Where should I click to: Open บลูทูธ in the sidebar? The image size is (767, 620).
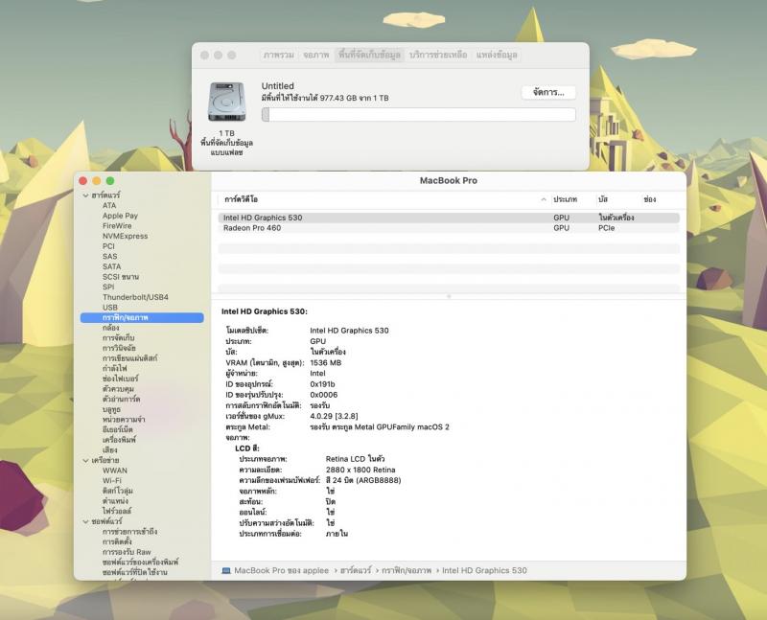tap(111, 409)
